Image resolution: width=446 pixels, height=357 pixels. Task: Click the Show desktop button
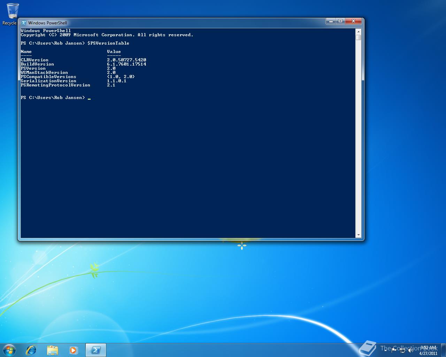444,350
